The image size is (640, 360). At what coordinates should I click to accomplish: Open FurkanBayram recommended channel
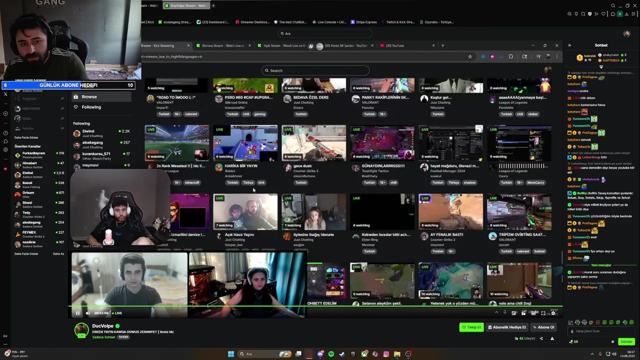pos(39,155)
